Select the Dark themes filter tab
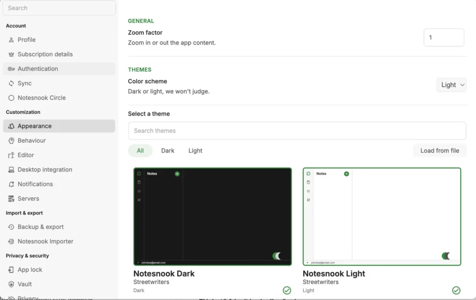This screenshot has height=300, width=476. click(x=167, y=151)
